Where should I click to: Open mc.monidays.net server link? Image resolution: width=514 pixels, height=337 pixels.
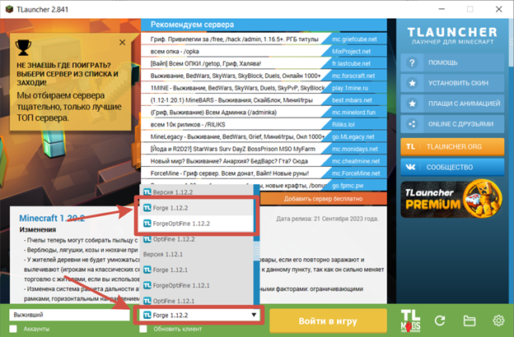click(353, 149)
